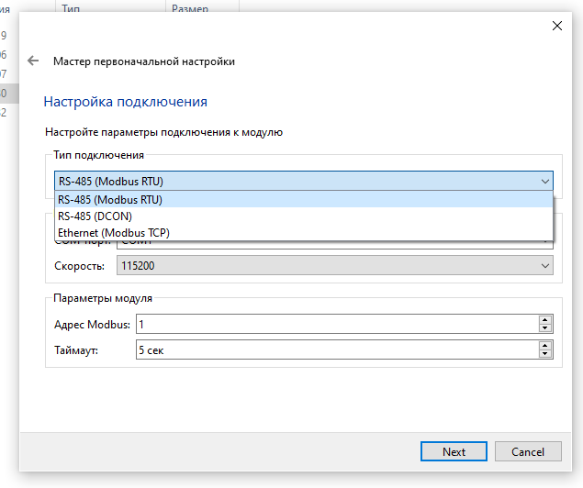
Task: Sort by the Размер column header
Action: pyautogui.click(x=188, y=7)
